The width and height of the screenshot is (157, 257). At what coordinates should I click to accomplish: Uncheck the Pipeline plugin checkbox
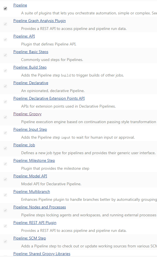coord(5,8)
